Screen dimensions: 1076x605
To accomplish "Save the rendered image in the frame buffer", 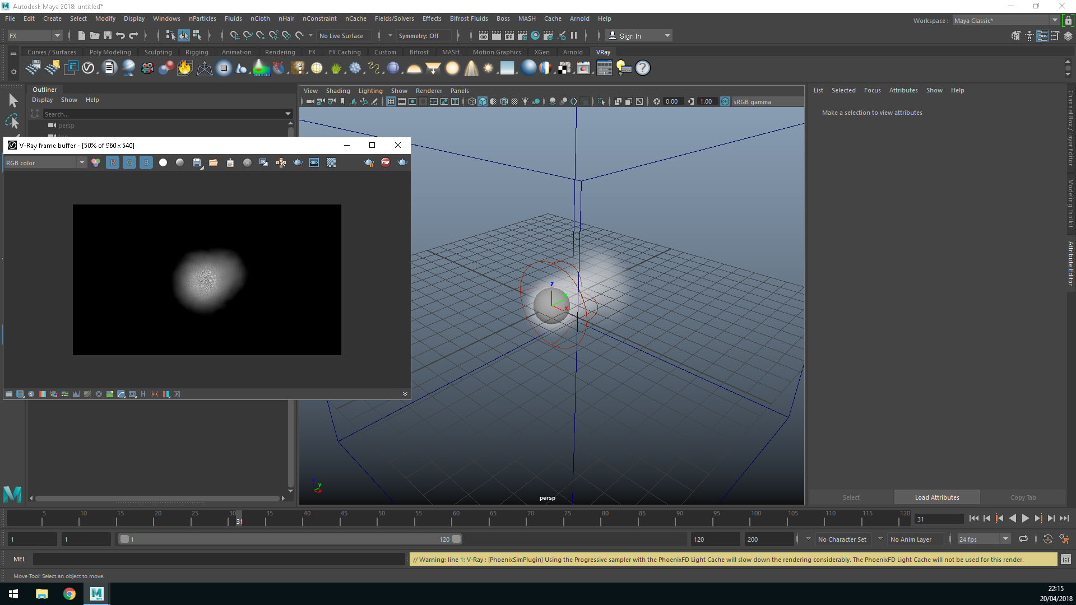I will click(x=197, y=162).
